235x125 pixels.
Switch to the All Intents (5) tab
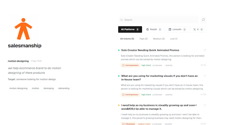coord(127,39)
